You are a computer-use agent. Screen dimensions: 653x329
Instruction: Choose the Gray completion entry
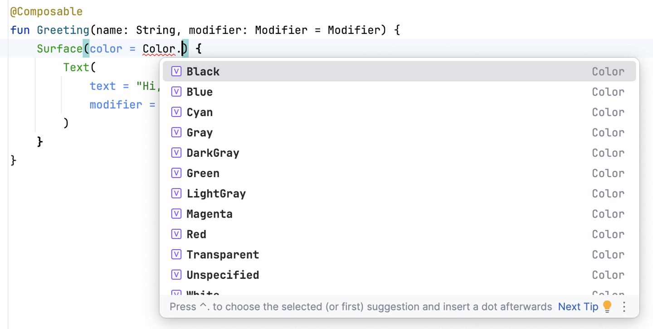pyautogui.click(x=200, y=133)
